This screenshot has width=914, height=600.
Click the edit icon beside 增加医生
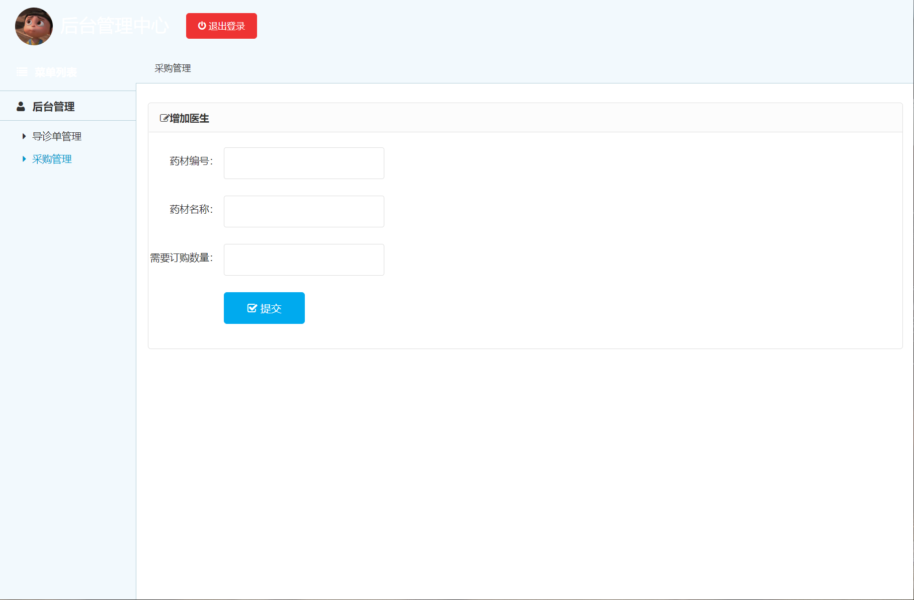(x=164, y=118)
